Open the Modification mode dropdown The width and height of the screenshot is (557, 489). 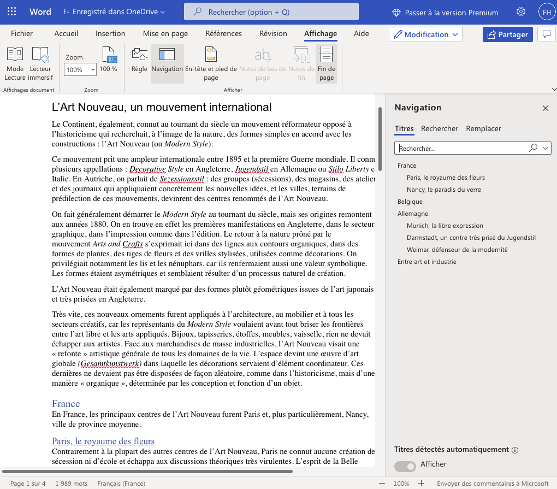425,34
